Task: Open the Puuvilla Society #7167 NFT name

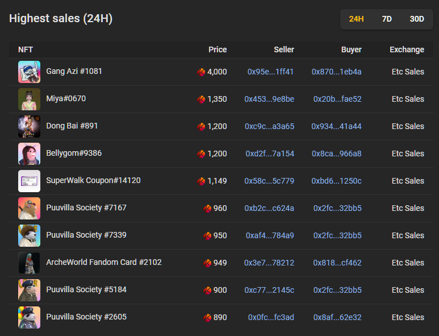Action: tap(86, 208)
